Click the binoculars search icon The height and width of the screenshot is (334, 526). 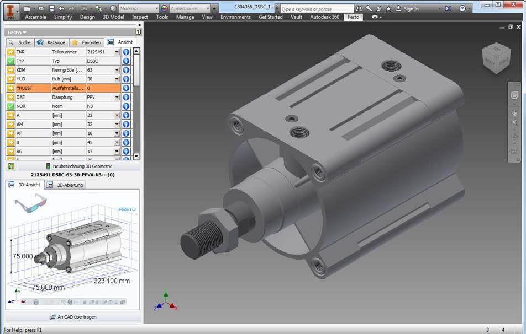pyautogui.click(x=359, y=9)
